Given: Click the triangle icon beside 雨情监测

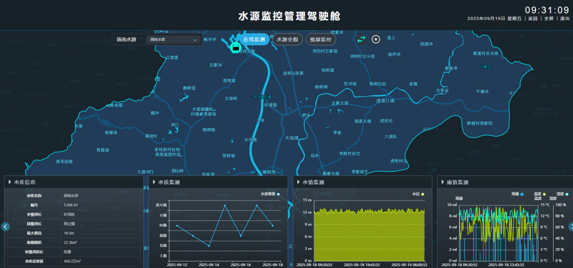Looking at the screenshot, I should 442,182.
